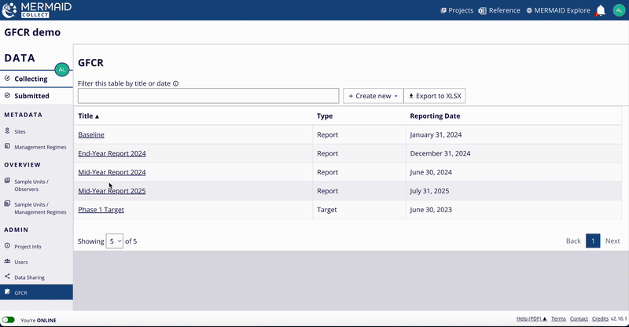Click Export to XLSX button

coord(435,96)
